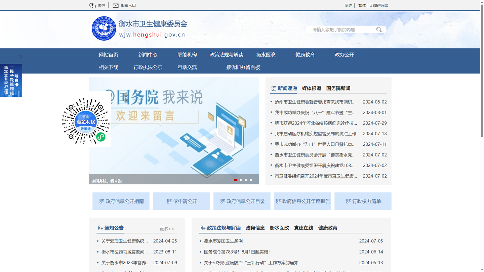Switch to 党建在线 tab
Viewport: 484px width, 272px height.
pyautogui.click(x=304, y=228)
